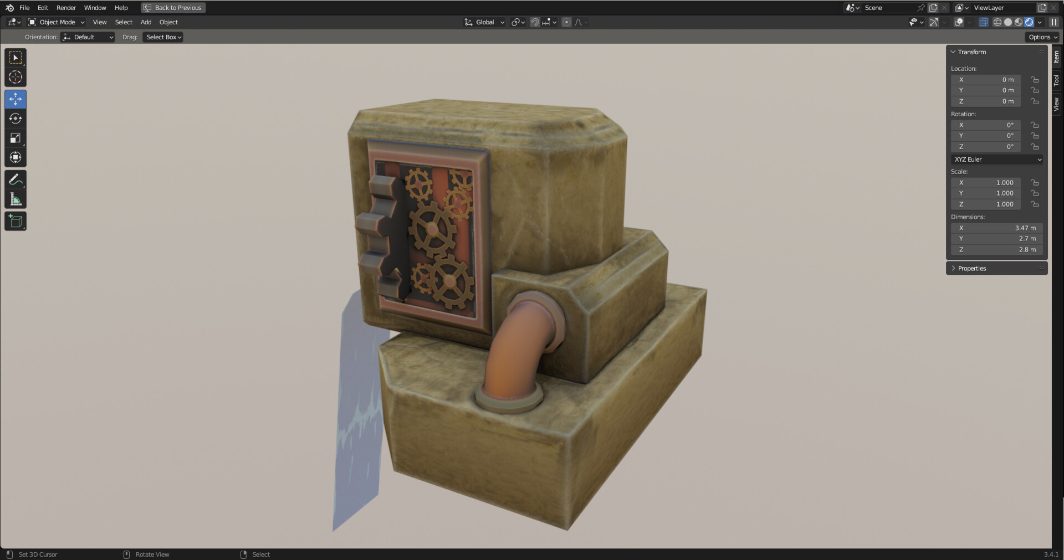The width and height of the screenshot is (1064, 560).
Task: Open the snapping options dropdown
Action: [550, 22]
